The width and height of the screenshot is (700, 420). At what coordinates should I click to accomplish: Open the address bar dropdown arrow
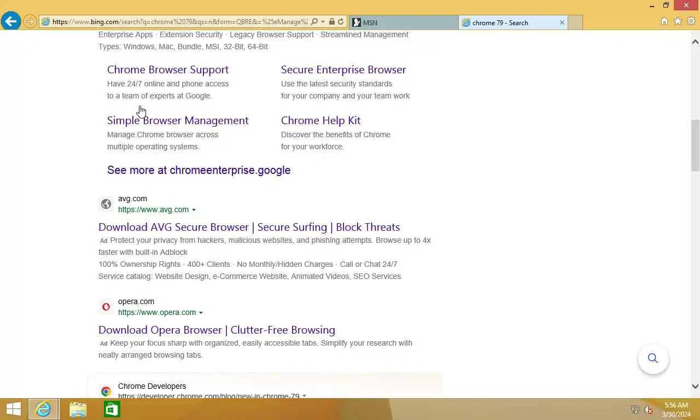(323, 22)
